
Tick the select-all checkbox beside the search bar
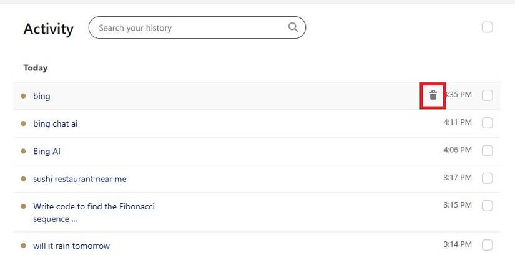(488, 27)
